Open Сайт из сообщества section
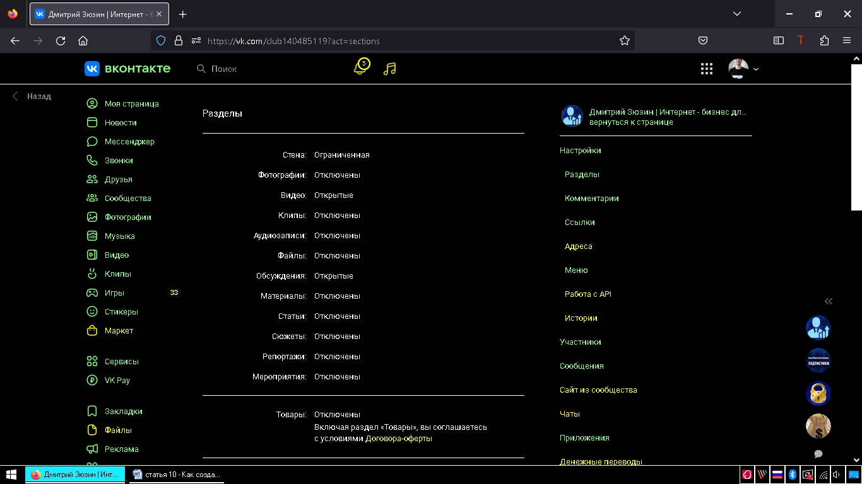Screen dimensions: 862x484 point(598,389)
